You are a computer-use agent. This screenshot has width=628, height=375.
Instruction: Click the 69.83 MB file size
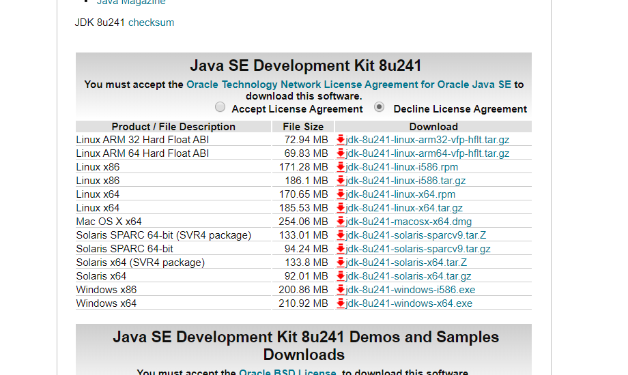[x=306, y=153]
